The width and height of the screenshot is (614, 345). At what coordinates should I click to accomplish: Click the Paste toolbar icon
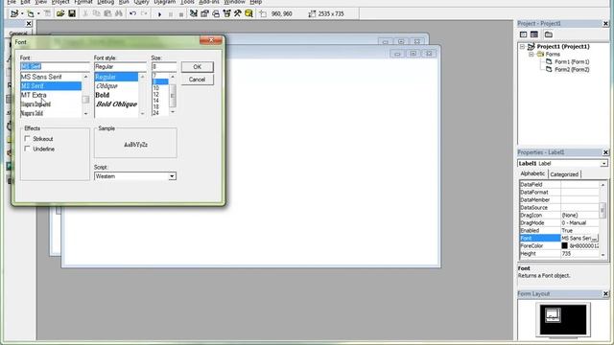(107, 13)
